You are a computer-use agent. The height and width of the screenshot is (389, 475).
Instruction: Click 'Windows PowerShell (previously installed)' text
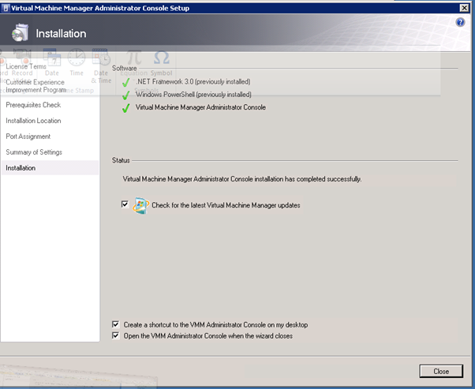click(x=193, y=95)
